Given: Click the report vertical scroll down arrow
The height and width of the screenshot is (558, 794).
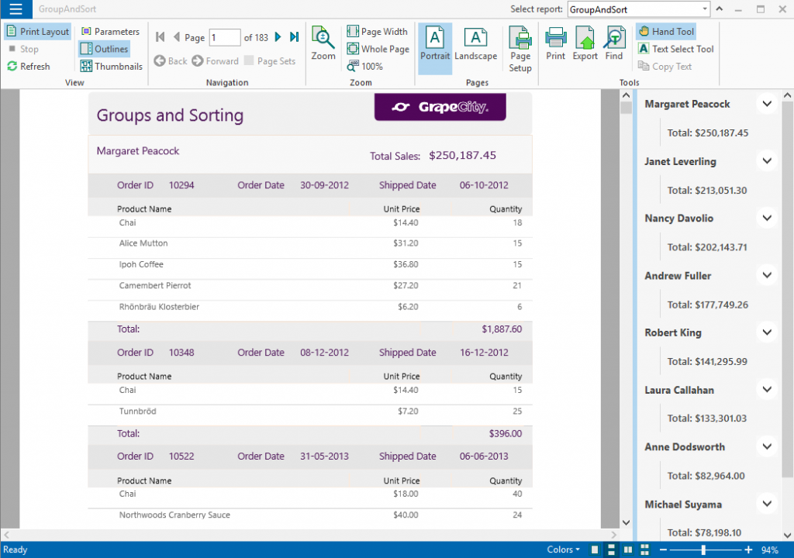Looking at the screenshot, I should click(626, 522).
